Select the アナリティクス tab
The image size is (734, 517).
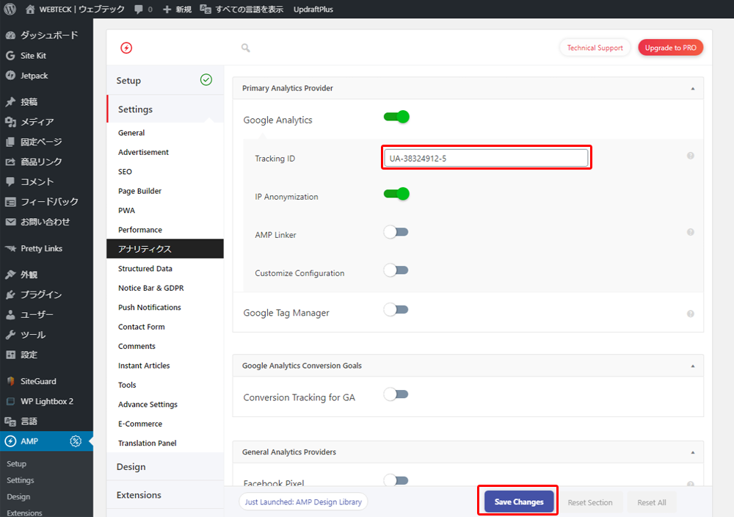165,249
